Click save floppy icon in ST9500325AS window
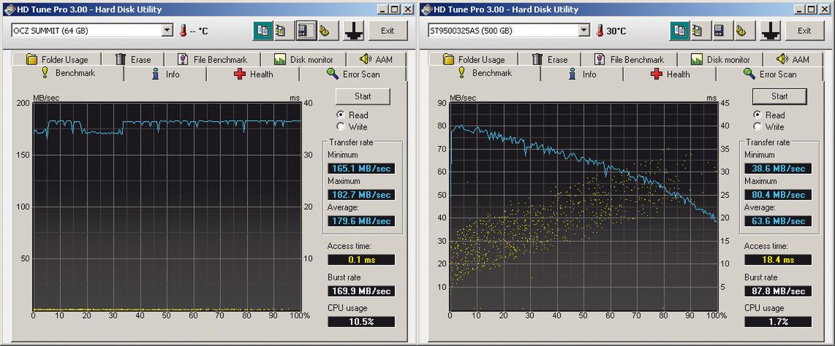835x346 pixels. click(x=719, y=31)
